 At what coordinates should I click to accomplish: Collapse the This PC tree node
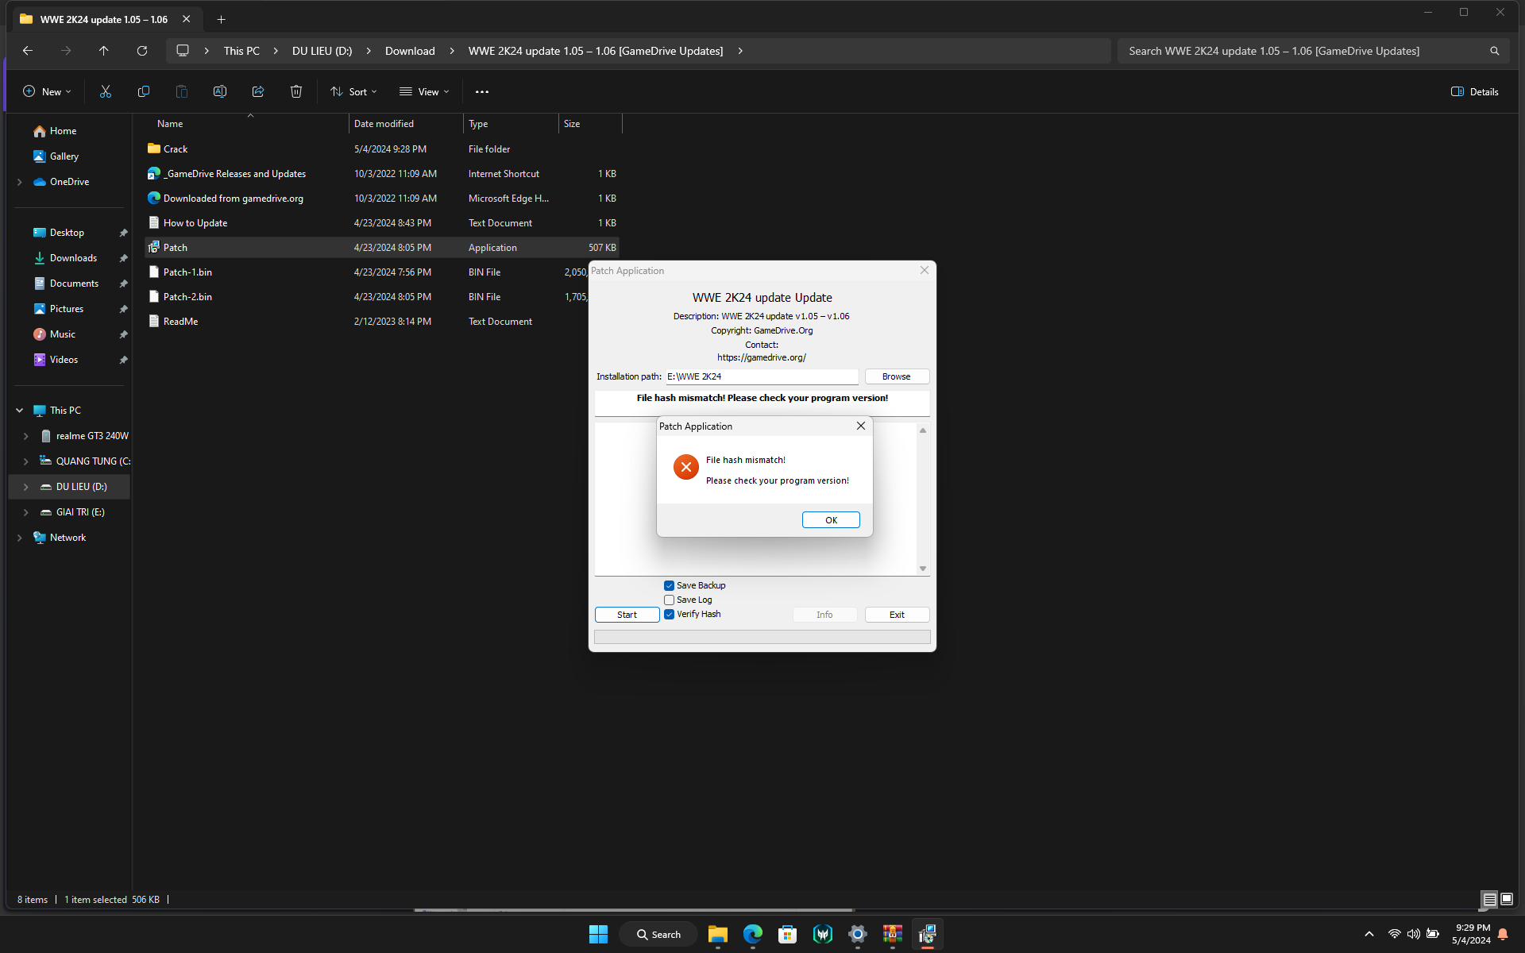point(20,411)
